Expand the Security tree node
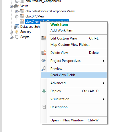 coord(11,32)
